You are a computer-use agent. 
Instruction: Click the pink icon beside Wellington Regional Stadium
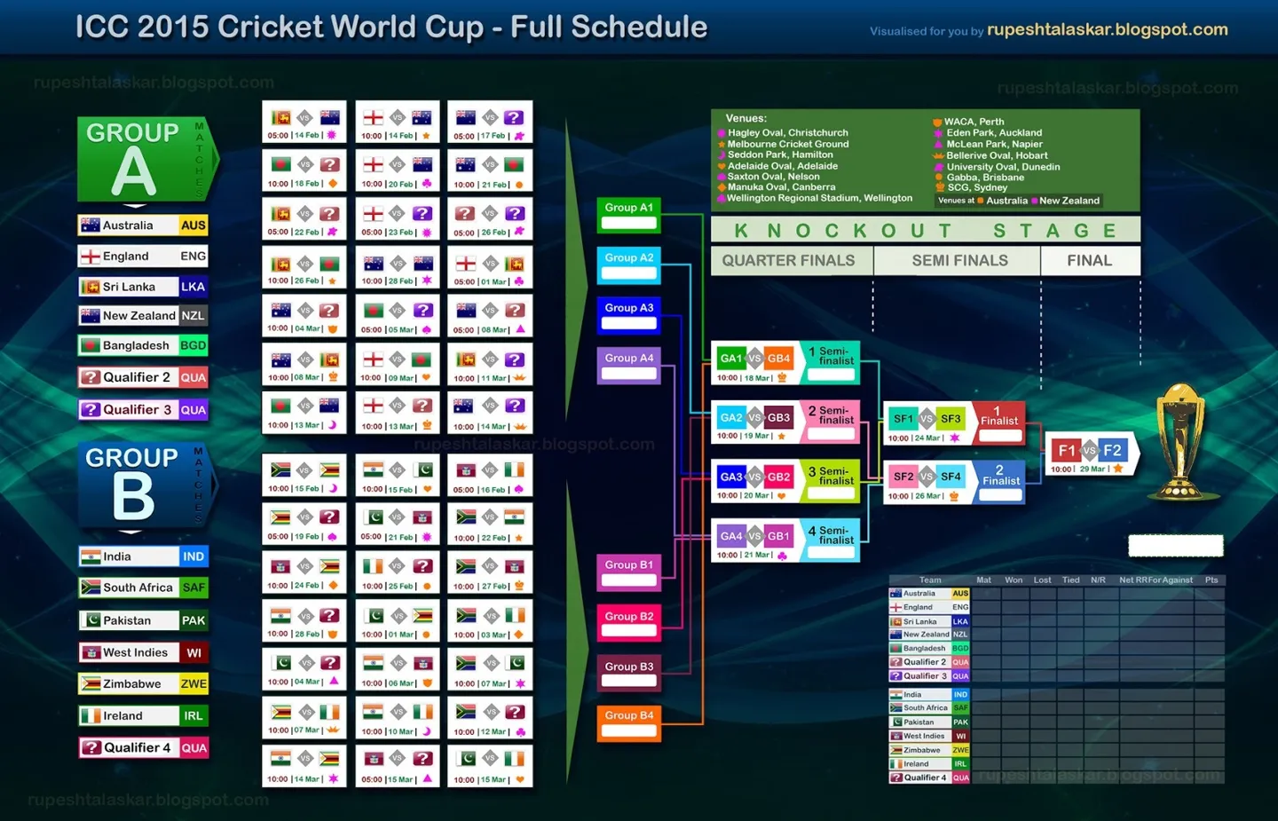pyautogui.click(x=722, y=198)
